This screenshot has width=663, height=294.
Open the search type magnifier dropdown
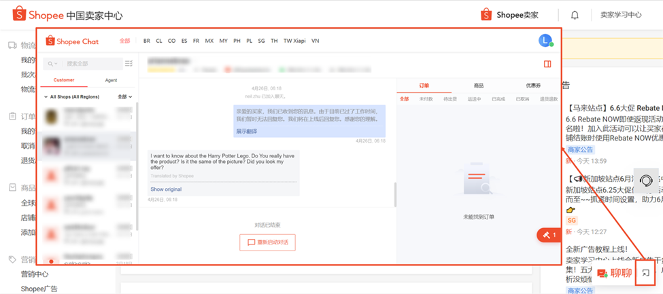tap(52, 64)
